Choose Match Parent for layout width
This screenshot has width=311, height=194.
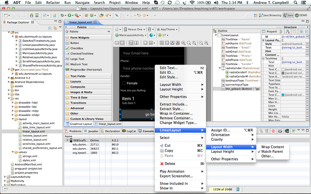point(272,152)
